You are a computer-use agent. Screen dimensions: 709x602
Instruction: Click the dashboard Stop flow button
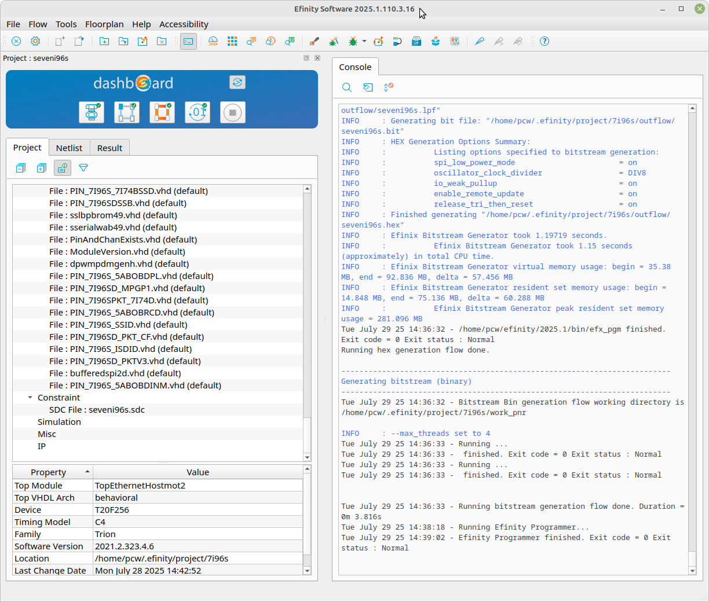(233, 112)
